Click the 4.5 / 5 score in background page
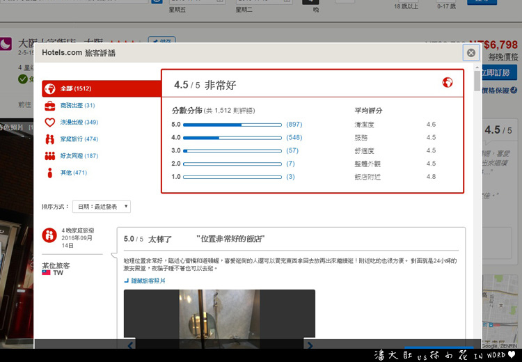Image resolution: width=522 pixels, height=362 pixels. point(498,130)
